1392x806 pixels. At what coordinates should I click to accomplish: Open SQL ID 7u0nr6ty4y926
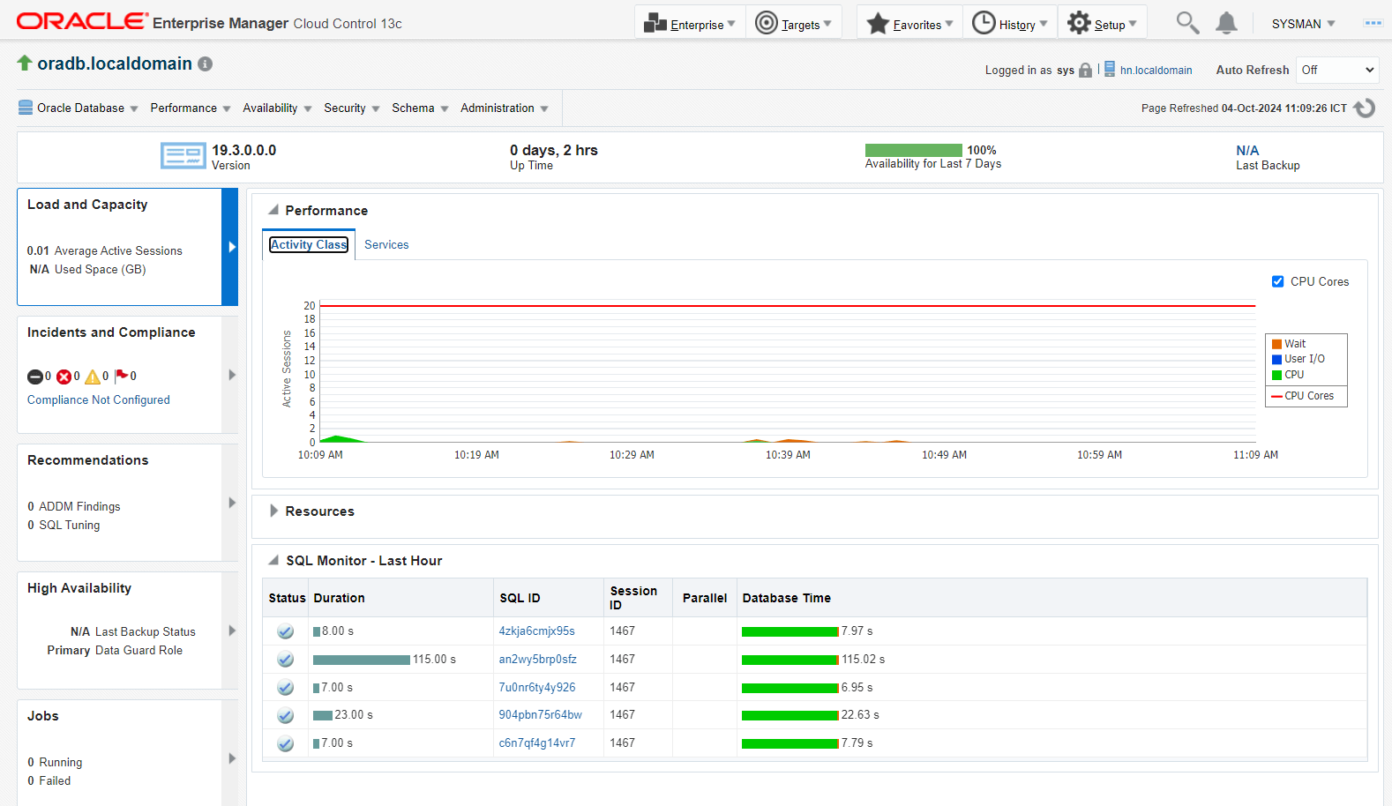[537, 687]
